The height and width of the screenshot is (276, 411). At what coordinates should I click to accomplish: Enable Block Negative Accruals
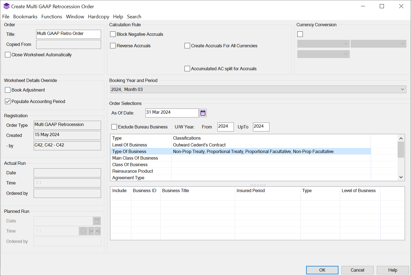(x=113, y=34)
